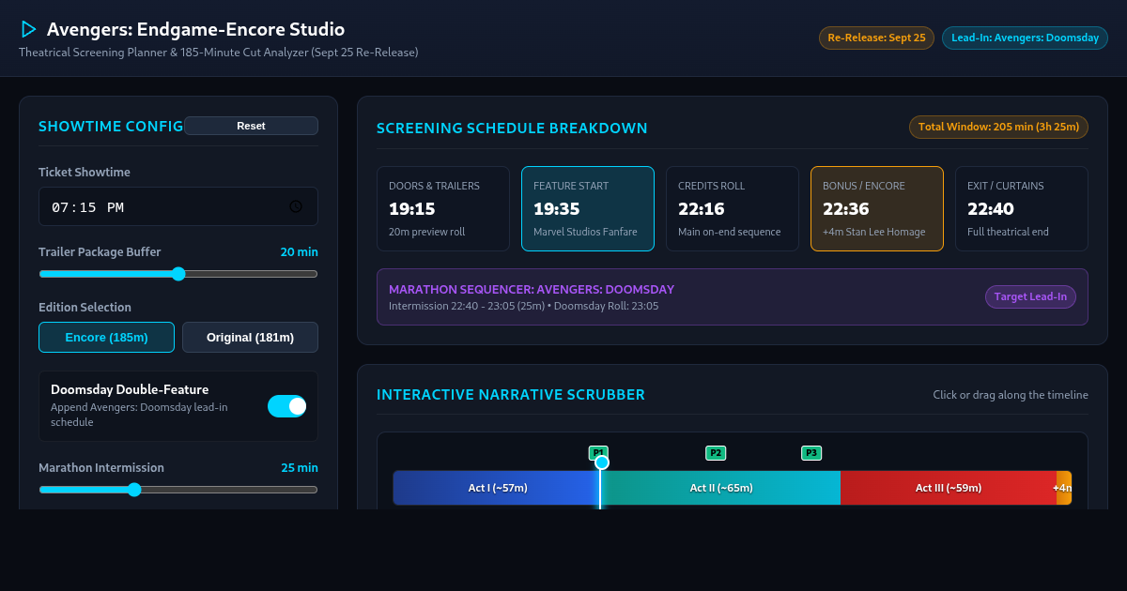Adjust the Trailer Package Buffer slider
This screenshot has height=591, width=1127.
[178, 274]
